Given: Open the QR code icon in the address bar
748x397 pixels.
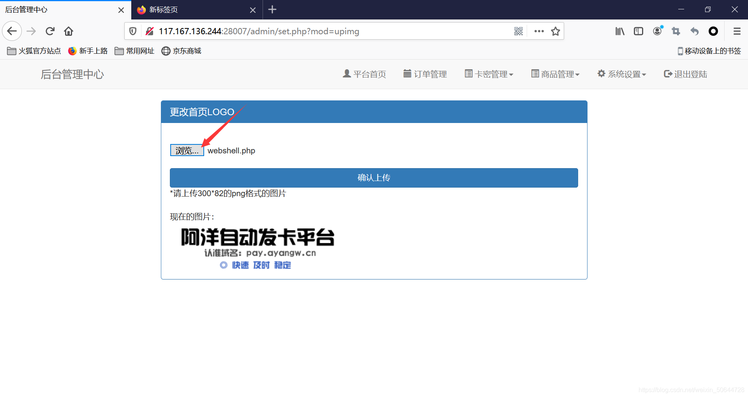Looking at the screenshot, I should point(519,31).
